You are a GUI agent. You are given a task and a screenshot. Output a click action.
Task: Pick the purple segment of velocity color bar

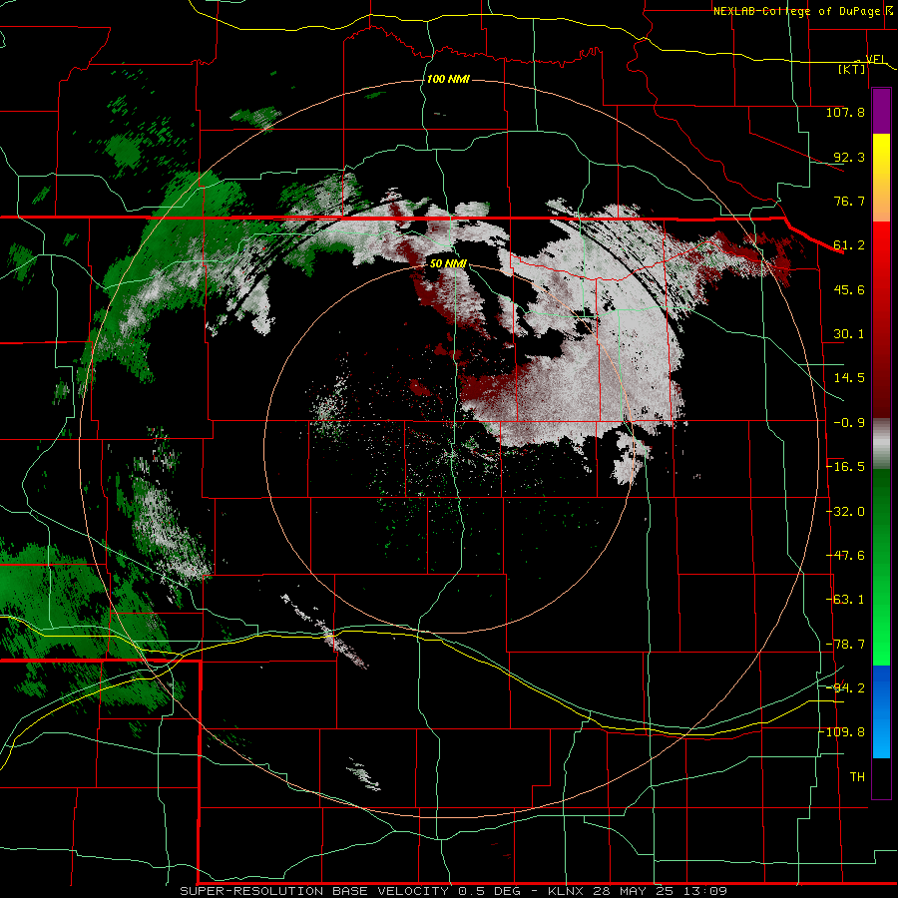click(x=881, y=111)
